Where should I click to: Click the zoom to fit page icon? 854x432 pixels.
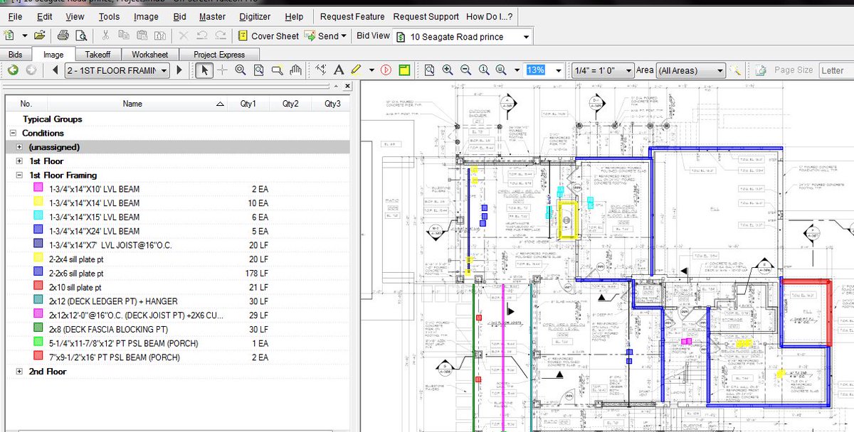tap(429, 70)
